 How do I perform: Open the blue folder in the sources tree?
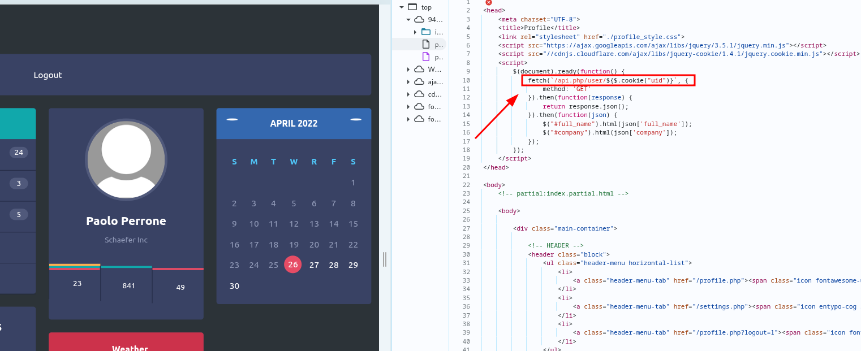[x=426, y=32]
